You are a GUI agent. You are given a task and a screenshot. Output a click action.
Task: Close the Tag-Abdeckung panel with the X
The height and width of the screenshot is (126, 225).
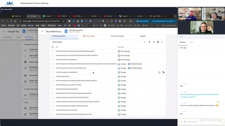[x=42, y=31]
